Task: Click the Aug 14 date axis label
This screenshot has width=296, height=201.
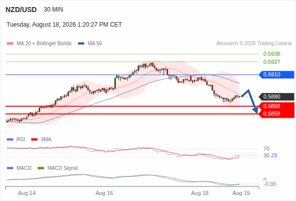Action: click(27, 193)
